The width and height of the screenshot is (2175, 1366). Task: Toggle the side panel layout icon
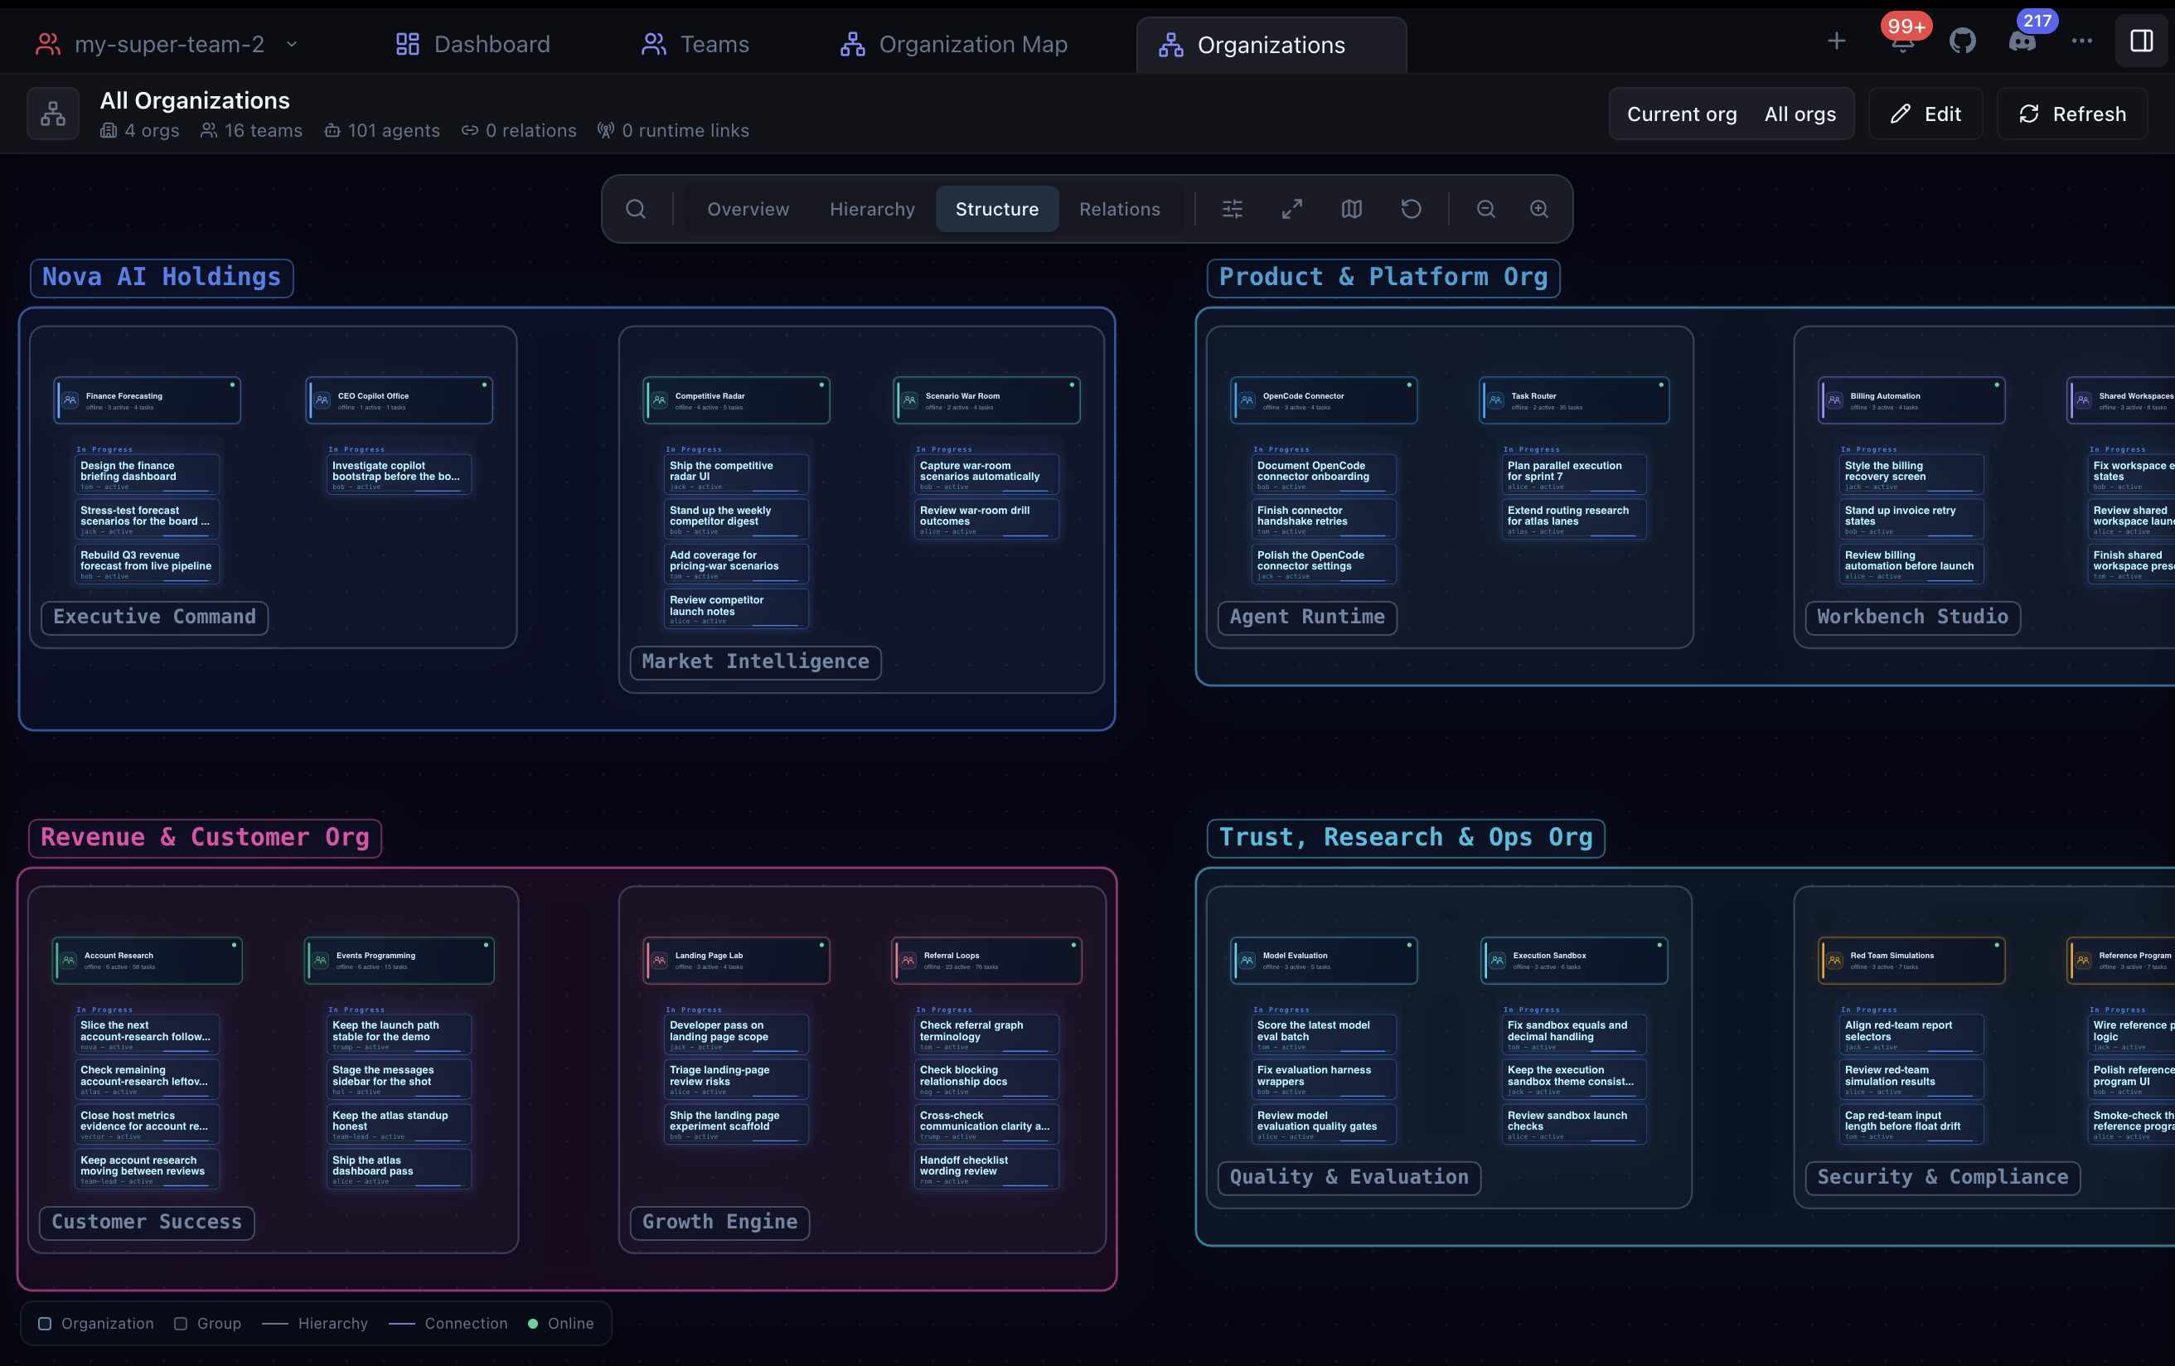2142,41
